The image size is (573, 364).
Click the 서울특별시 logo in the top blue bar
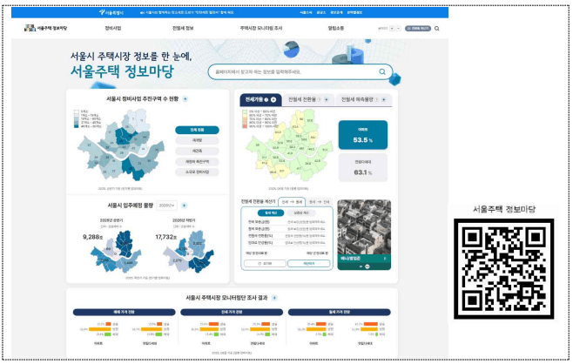click(113, 13)
